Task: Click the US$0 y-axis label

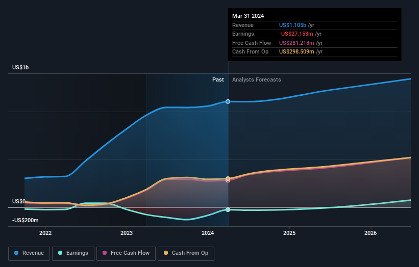Action: (x=19, y=201)
